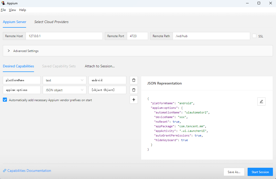The height and width of the screenshot is (179, 276).
Task: Click the "appPackage" com.tencent.mm line
Action: [180, 126]
